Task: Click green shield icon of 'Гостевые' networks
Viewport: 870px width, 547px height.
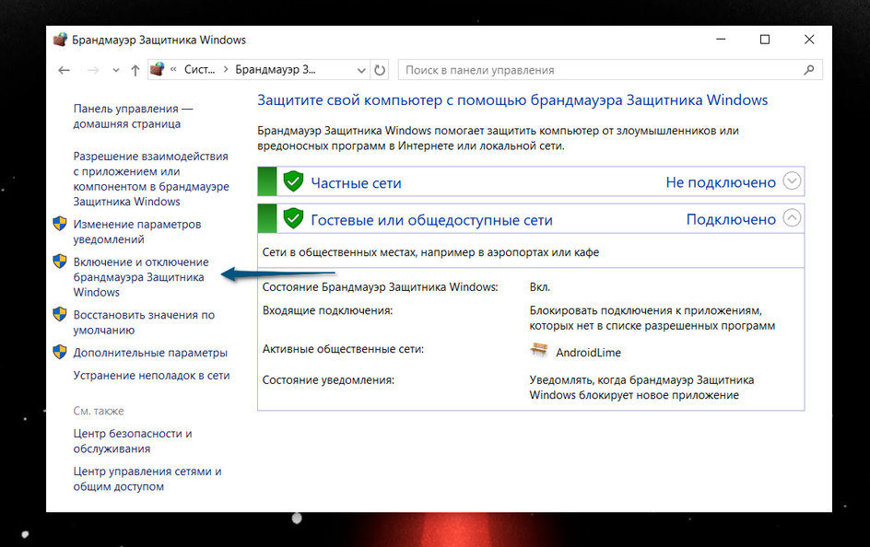Action: pos(293,218)
